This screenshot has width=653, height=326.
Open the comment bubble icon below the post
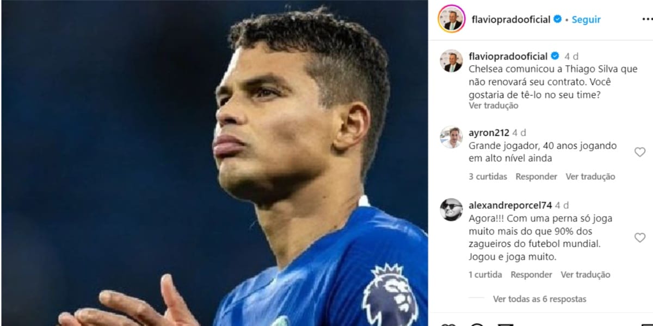476,323
